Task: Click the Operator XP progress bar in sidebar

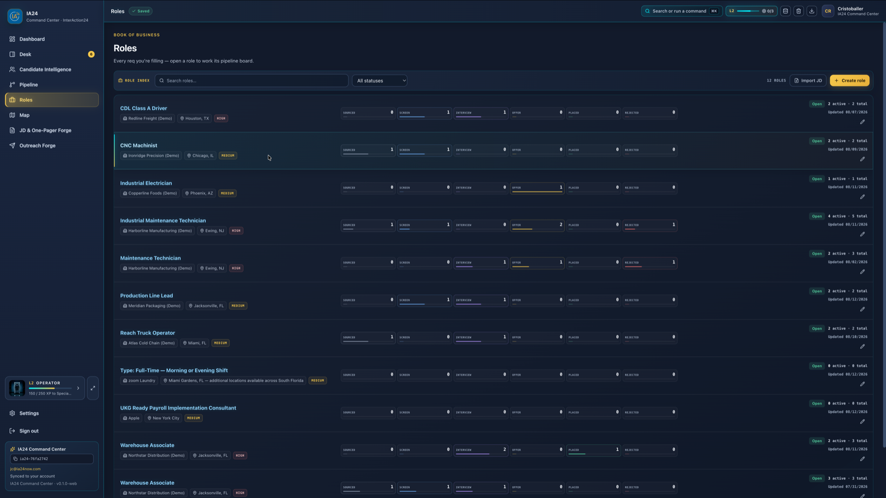Action: (50, 388)
